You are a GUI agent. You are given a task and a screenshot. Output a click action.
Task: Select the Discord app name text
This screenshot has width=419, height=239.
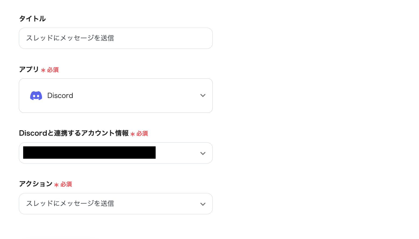click(x=60, y=96)
